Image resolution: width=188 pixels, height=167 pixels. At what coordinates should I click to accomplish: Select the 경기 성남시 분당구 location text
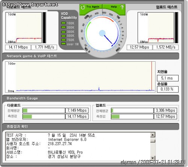click(x=64, y=156)
